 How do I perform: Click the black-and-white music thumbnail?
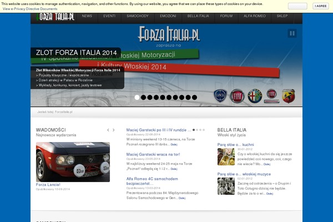[x=226, y=186]
